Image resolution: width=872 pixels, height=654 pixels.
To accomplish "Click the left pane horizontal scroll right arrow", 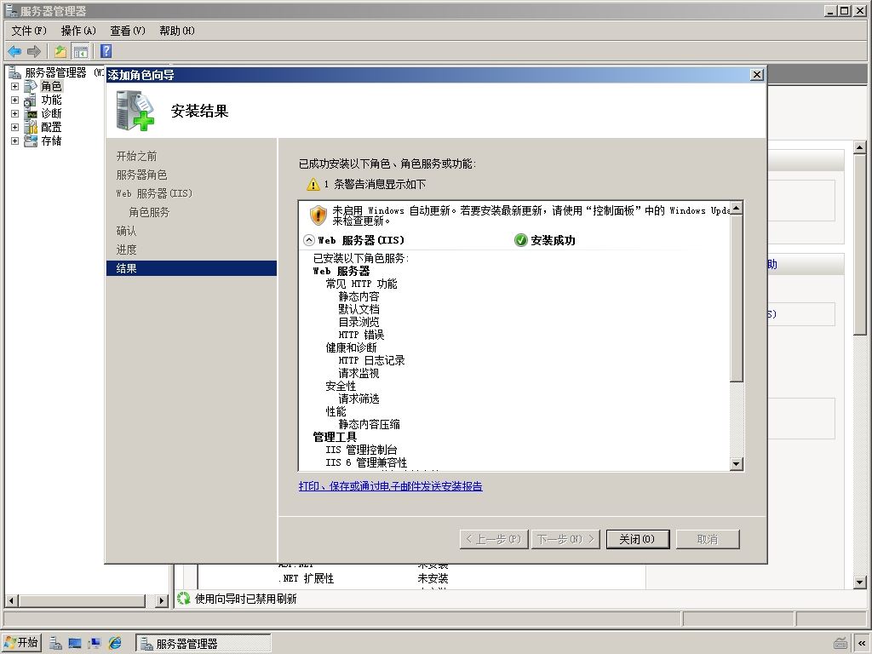I will [162, 600].
